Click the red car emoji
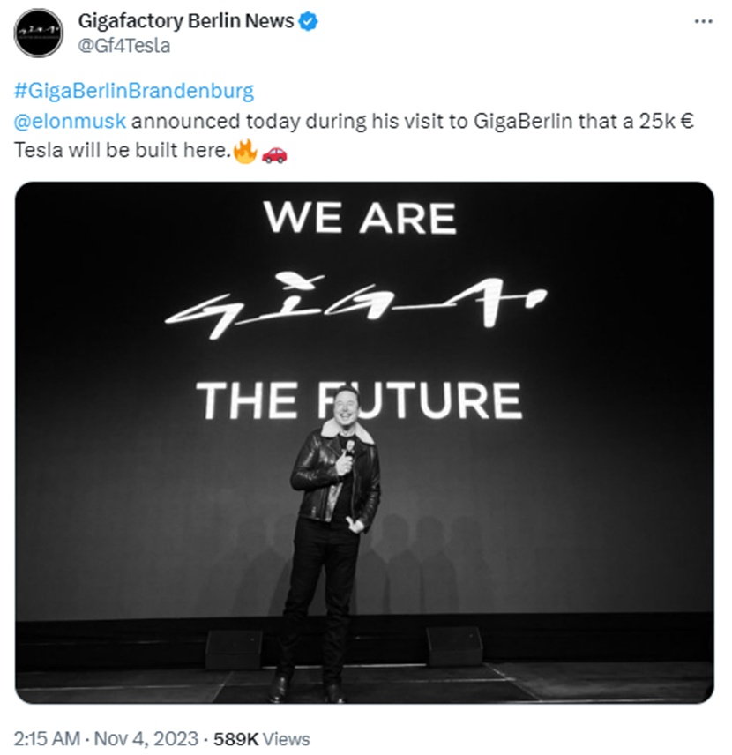 (x=274, y=153)
